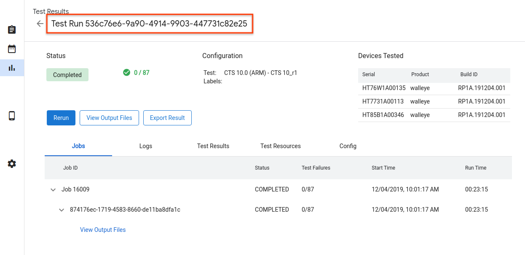Open the phone devices sidebar icon
The width and height of the screenshot is (525, 255).
point(12,116)
